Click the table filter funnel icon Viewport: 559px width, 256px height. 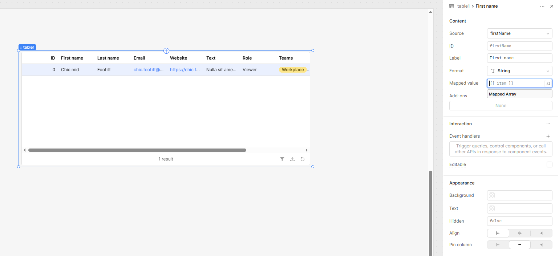point(282,159)
